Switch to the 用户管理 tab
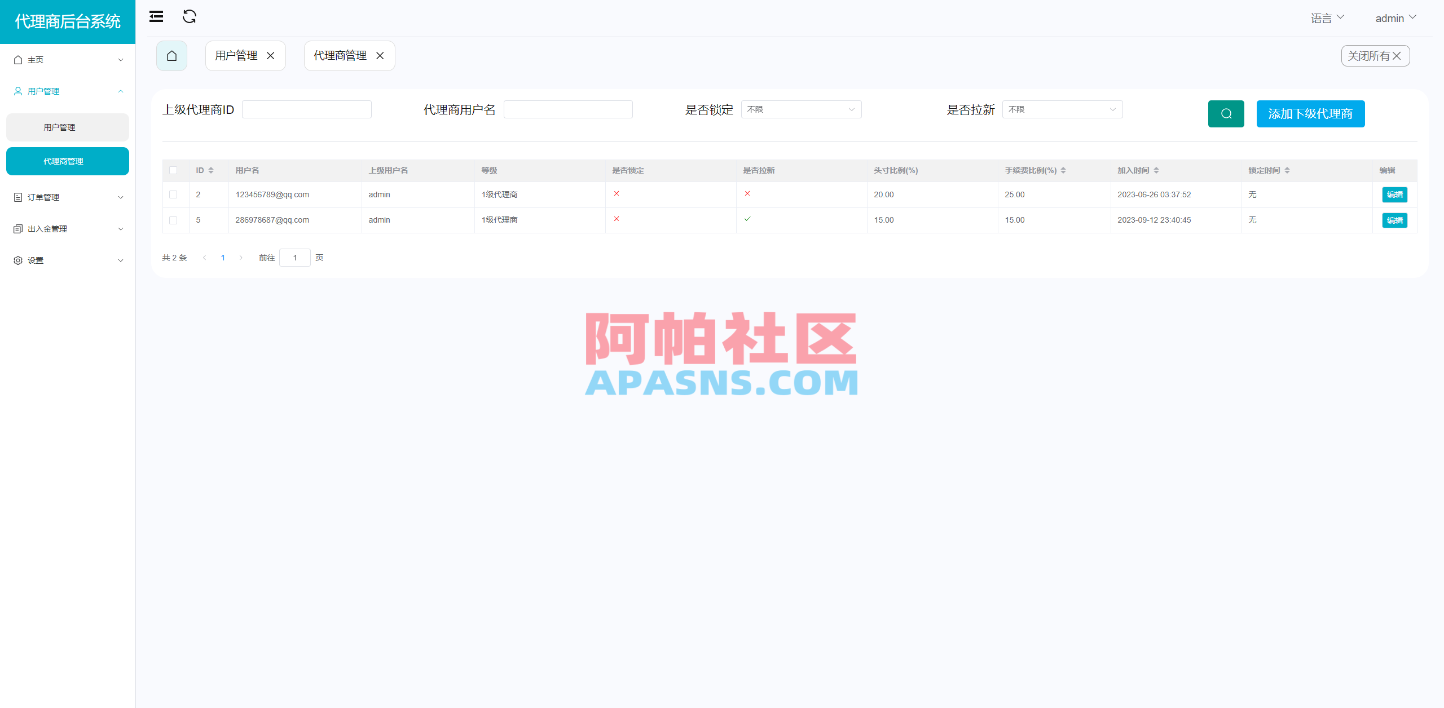Screen dimensions: 1444x708 (x=236, y=55)
